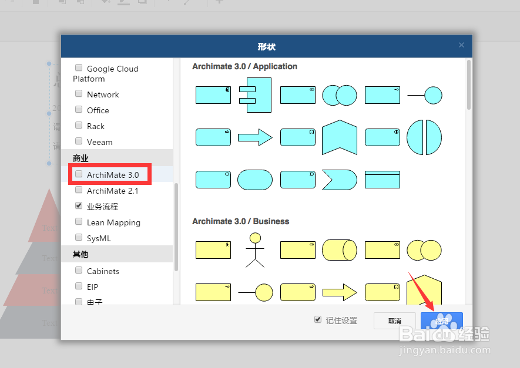Screen dimensions: 520x368
Task: Select the yellow right arrow process shape
Action: (340, 292)
